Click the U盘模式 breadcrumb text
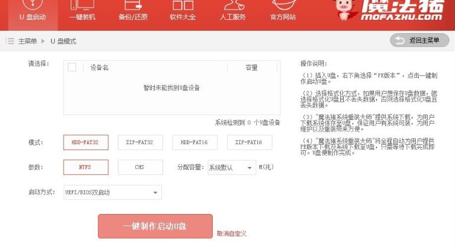 [x=63, y=41]
